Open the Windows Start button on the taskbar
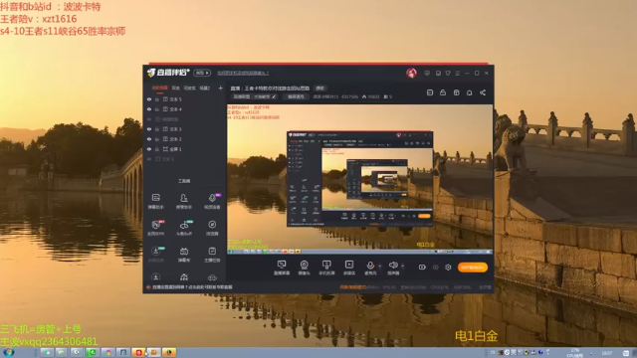This screenshot has height=358, width=637. (x=8, y=352)
